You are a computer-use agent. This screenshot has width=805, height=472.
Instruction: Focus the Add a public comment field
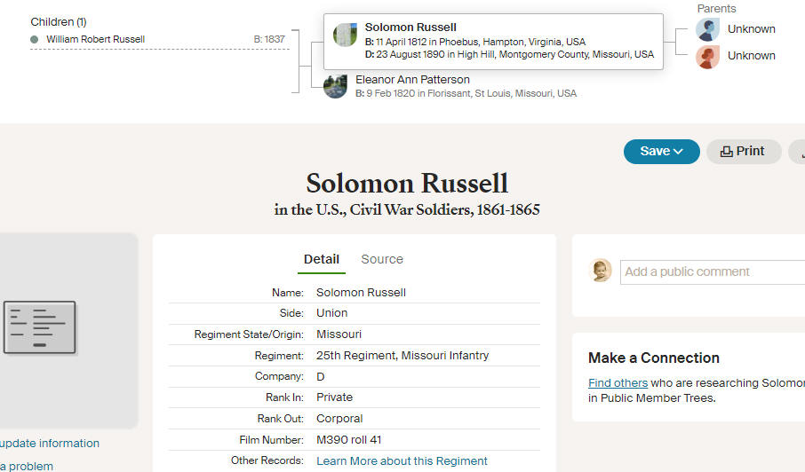(x=713, y=272)
